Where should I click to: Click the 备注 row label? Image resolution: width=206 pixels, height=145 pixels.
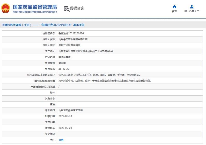click(x=52, y=104)
